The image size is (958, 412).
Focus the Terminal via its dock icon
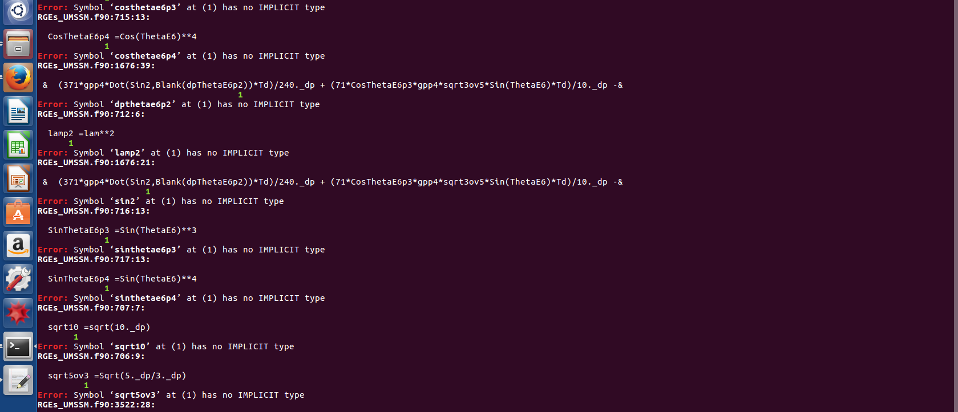(x=18, y=346)
